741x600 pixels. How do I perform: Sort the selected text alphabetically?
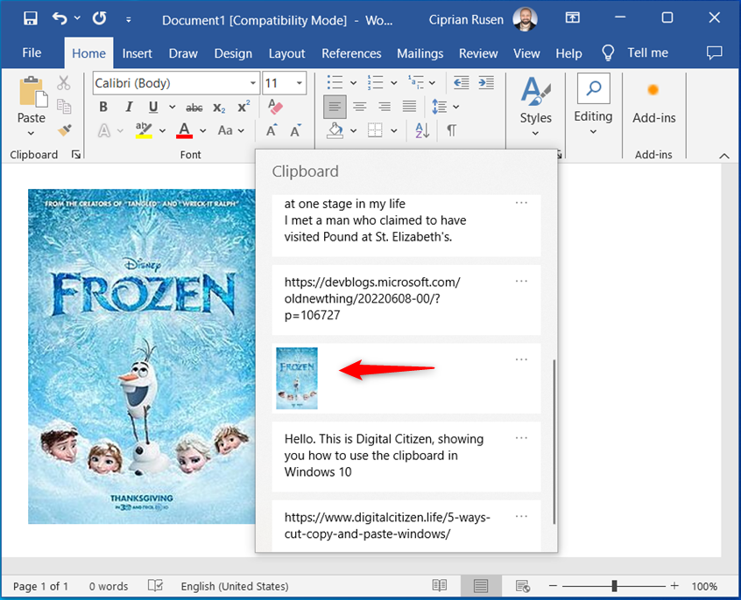click(422, 130)
